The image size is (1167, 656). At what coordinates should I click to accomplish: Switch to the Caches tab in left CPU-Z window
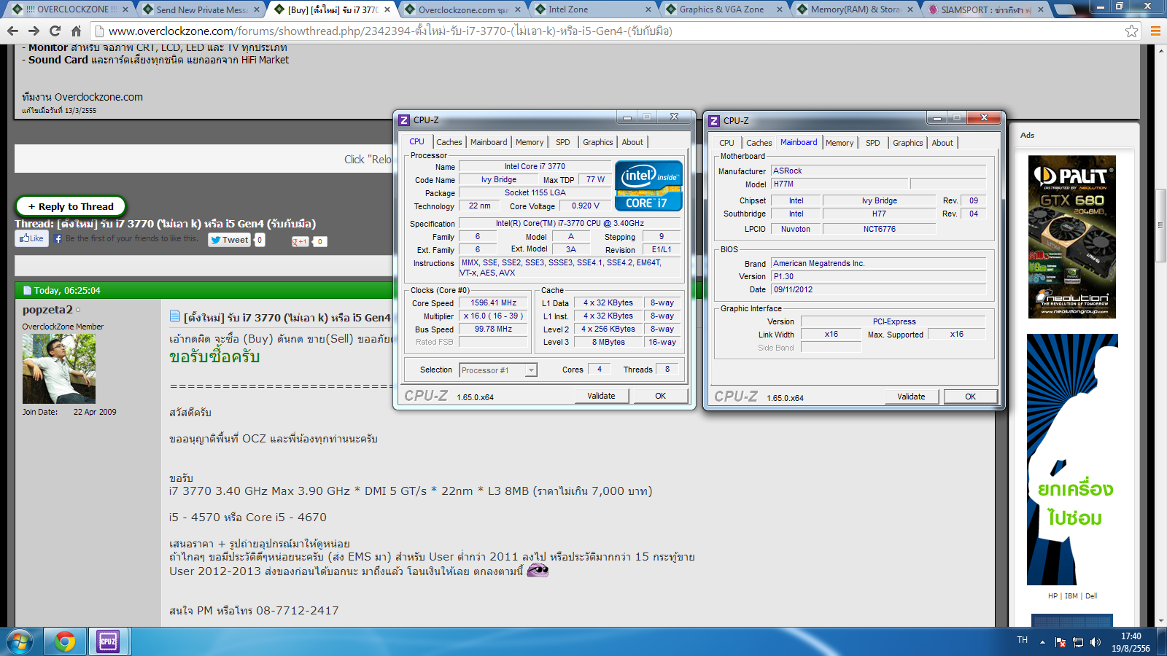tap(449, 142)
